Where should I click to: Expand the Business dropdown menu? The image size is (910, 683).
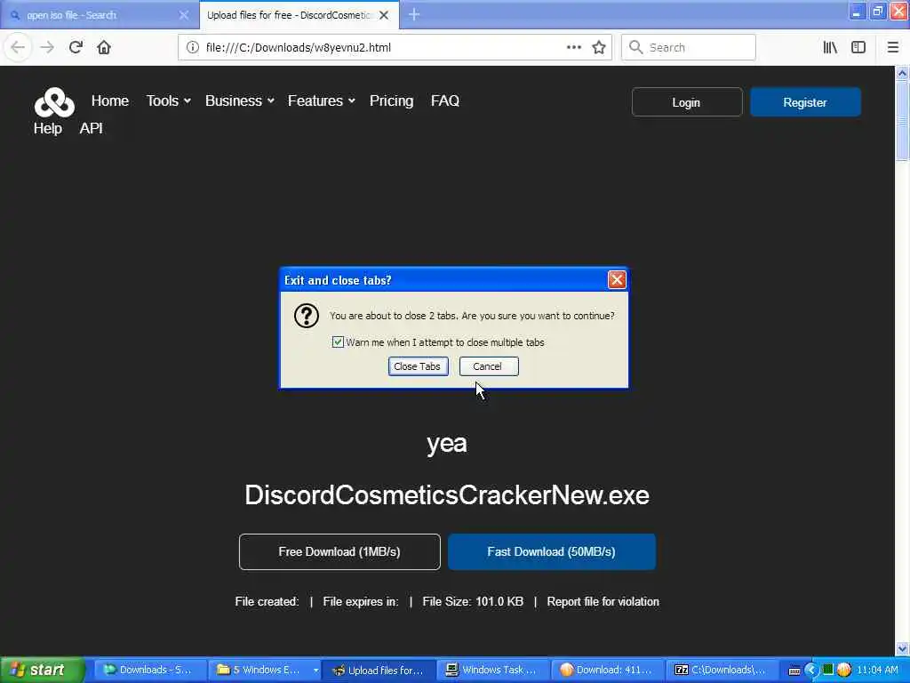[240, 101]
